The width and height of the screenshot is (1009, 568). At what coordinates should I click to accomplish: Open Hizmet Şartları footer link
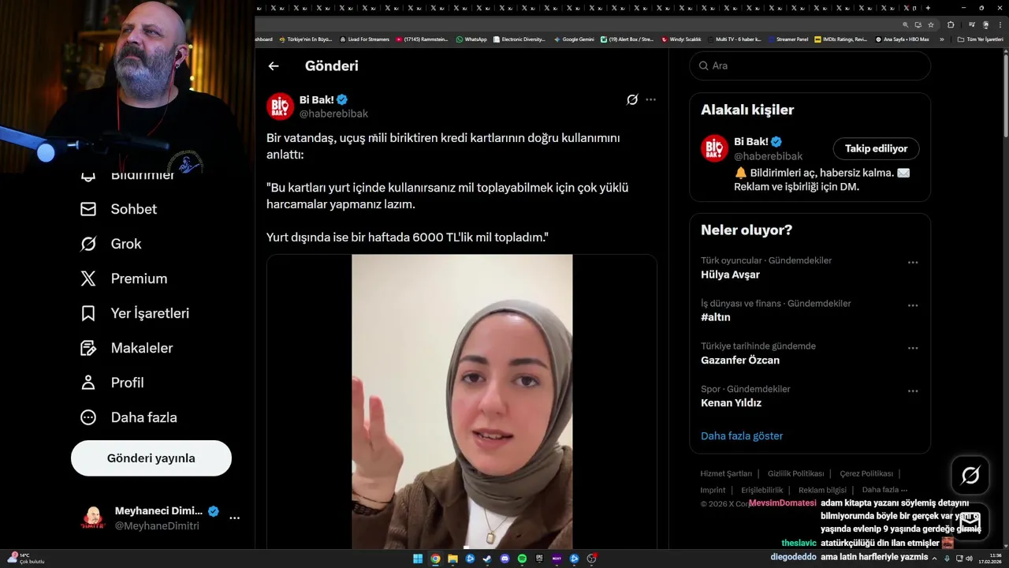click(x=726, y=473)
